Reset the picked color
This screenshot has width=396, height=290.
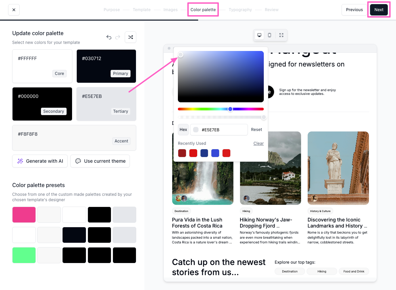256,130
